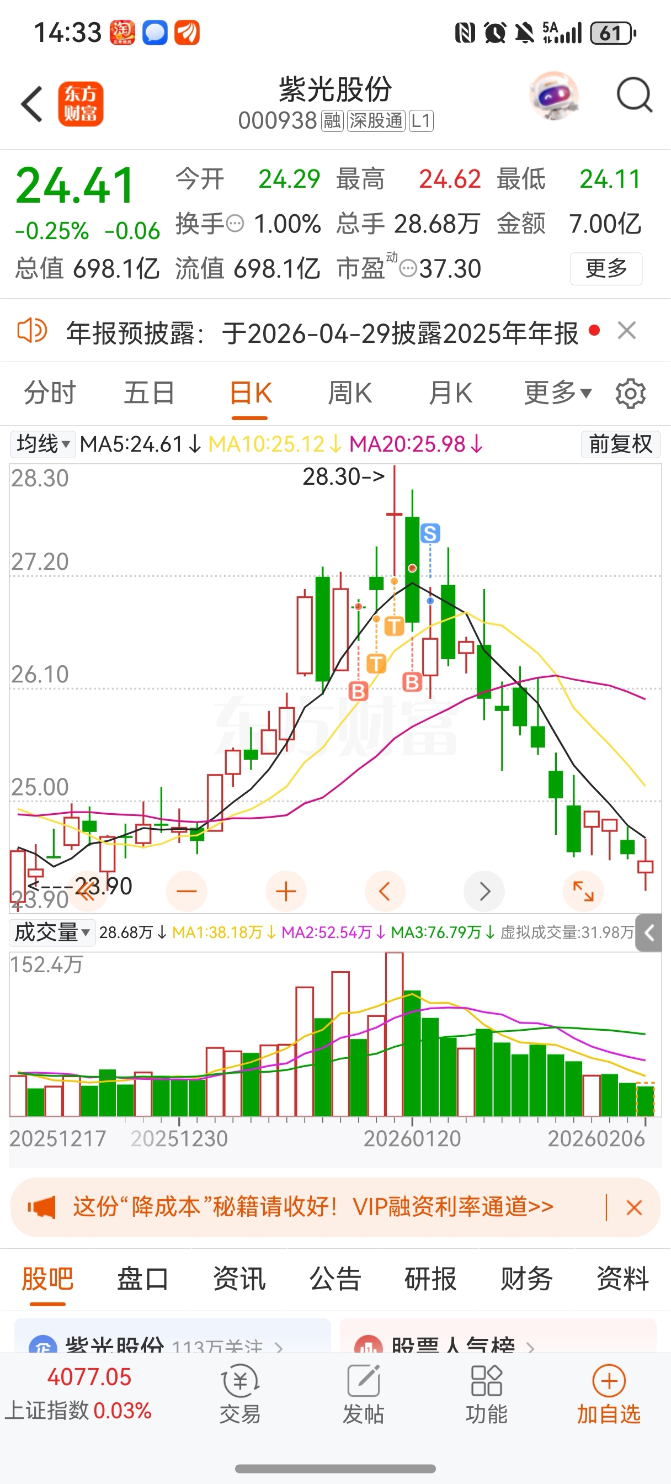Screen dimensions: 671x1484
Task: Dismiss the 年报预披露 notice
Action: click(x=627, y=331)
